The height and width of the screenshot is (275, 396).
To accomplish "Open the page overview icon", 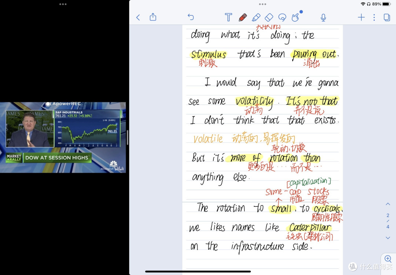I will click(387, 17).
